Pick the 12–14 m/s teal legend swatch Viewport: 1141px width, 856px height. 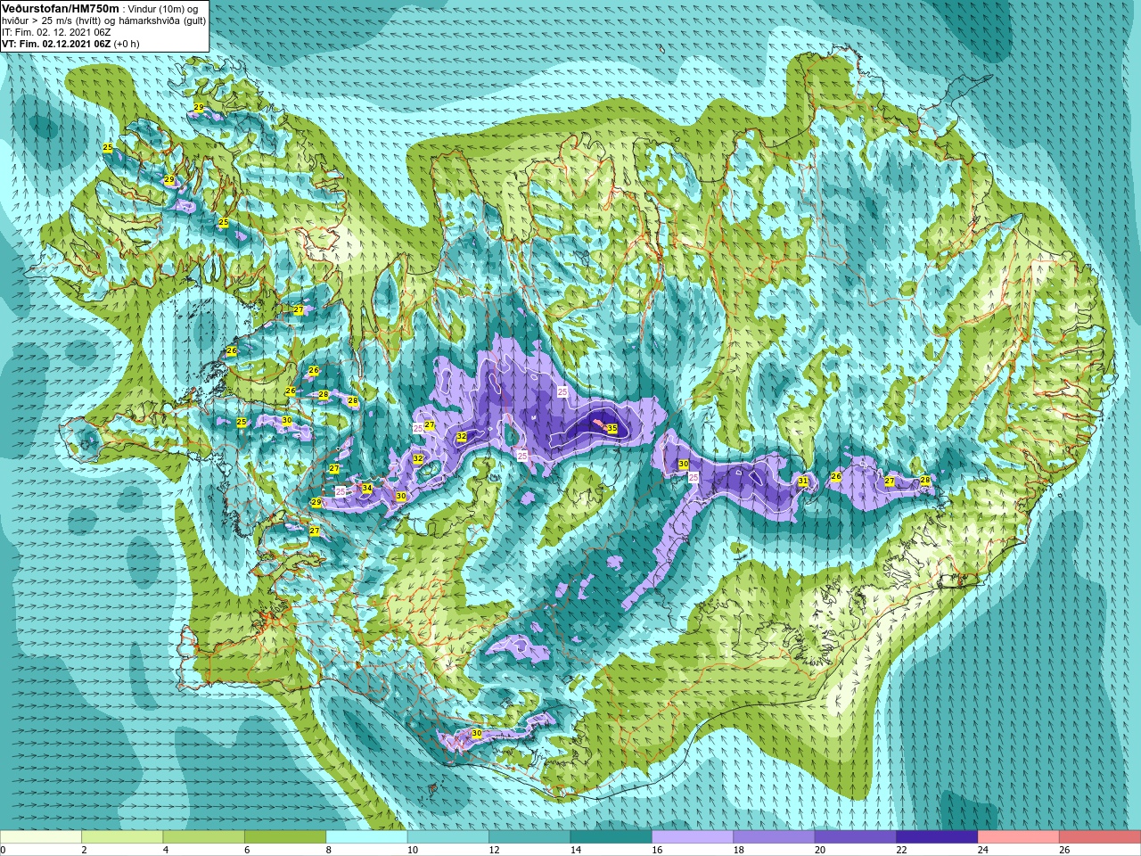coord(529,837)
